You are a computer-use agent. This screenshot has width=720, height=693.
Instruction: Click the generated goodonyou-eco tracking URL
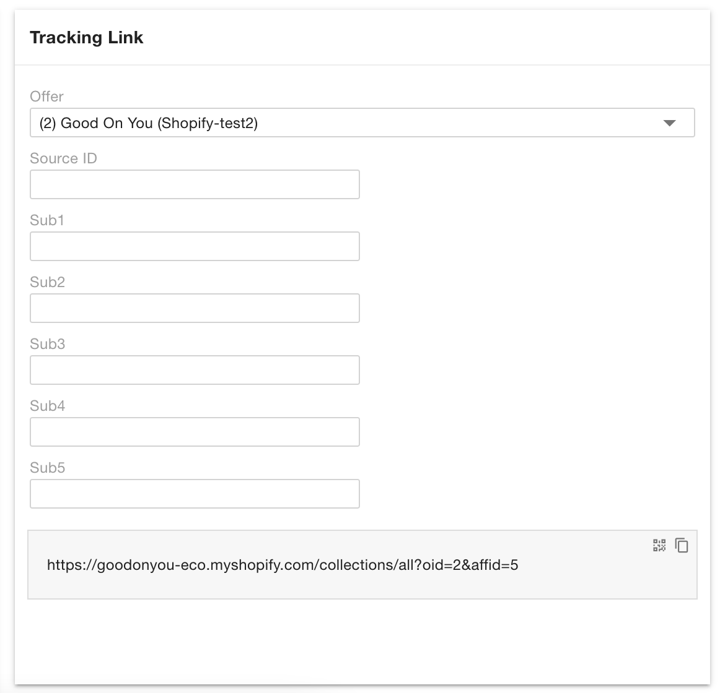(x=283, y=564)
